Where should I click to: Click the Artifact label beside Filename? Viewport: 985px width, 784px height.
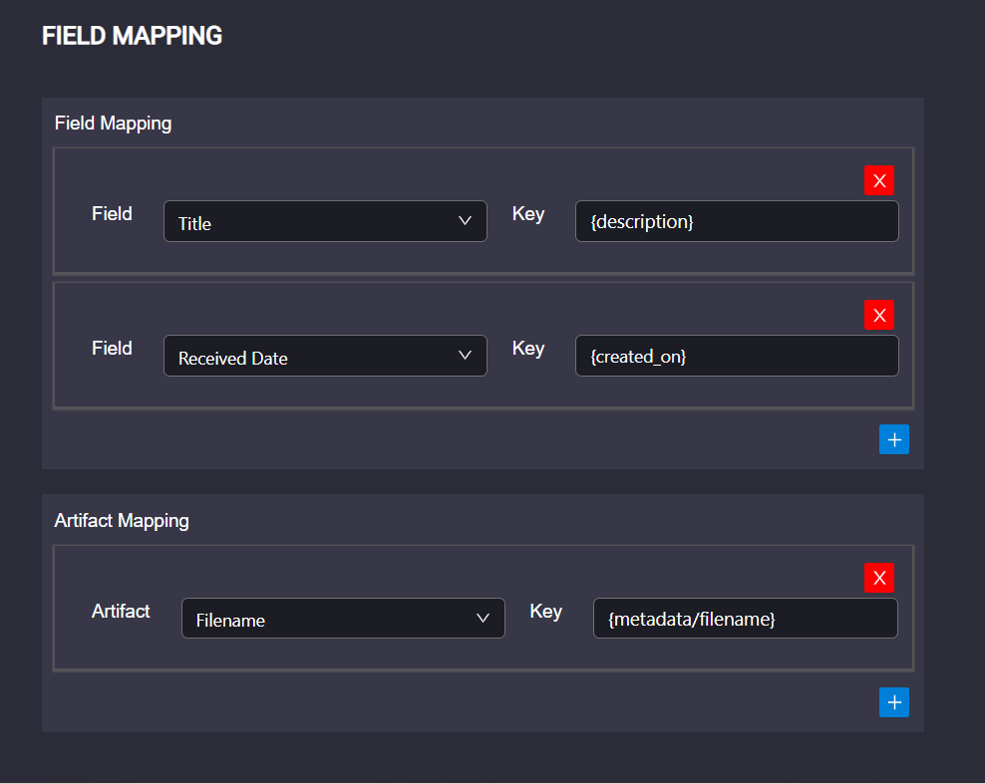[121, 611]
